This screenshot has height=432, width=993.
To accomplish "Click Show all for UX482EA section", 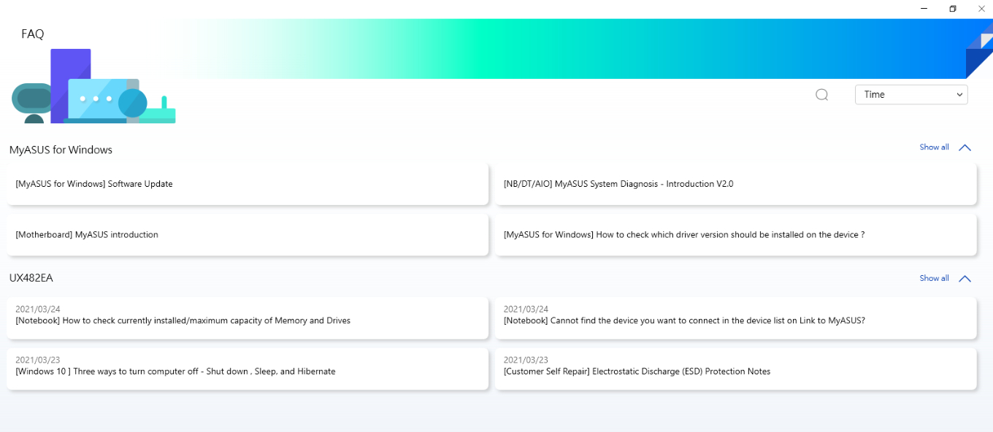I will pos(934,278).
